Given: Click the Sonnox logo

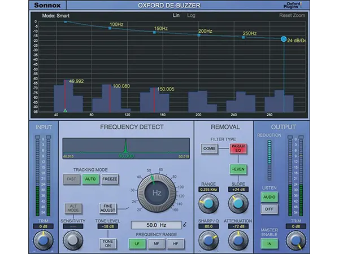Looking at the screenshot, I should pos(47,5).
